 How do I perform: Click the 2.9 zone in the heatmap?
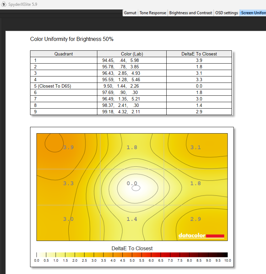pos(196,219)
